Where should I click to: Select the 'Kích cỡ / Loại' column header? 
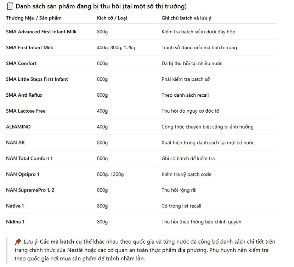tap(112, 18)
